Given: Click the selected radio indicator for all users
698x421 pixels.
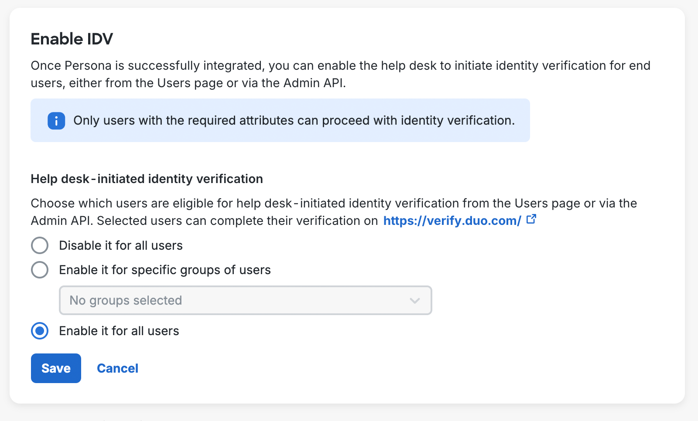Looking at the screenshot, I should (39, 331).
